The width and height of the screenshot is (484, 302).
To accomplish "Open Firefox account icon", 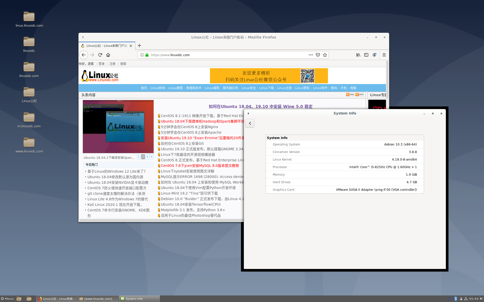I will 374,55.
